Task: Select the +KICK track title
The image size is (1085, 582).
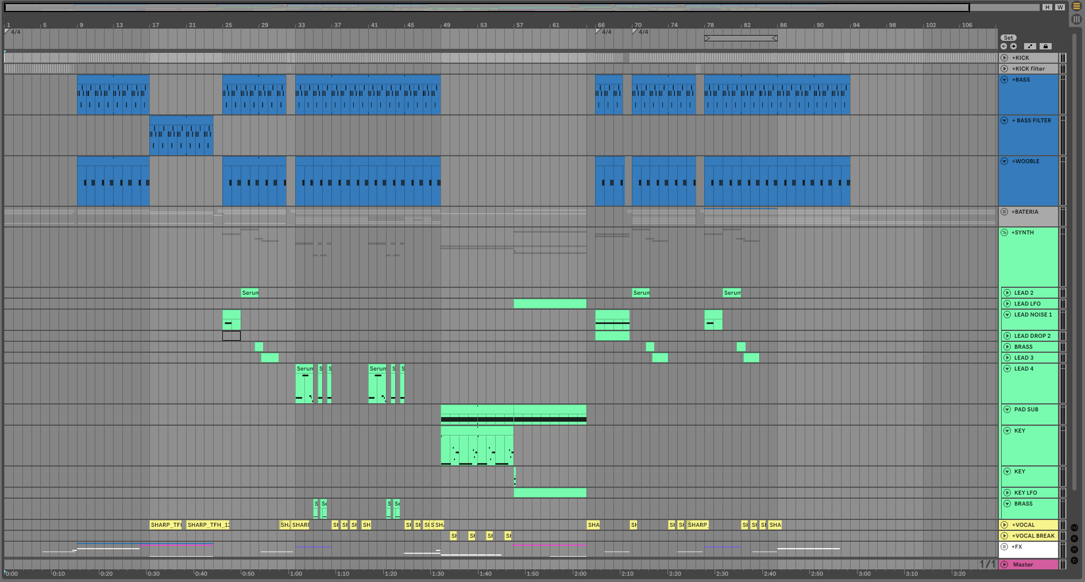Action: coord(1021,58)
